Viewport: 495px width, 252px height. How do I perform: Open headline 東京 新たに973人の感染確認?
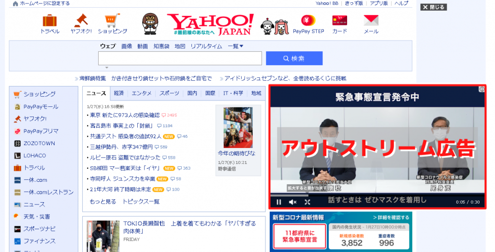click(x=125, y=115)
